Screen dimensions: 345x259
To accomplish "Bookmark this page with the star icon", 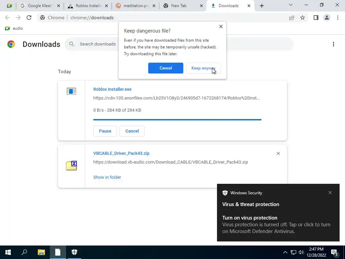I will pos(303,18).
